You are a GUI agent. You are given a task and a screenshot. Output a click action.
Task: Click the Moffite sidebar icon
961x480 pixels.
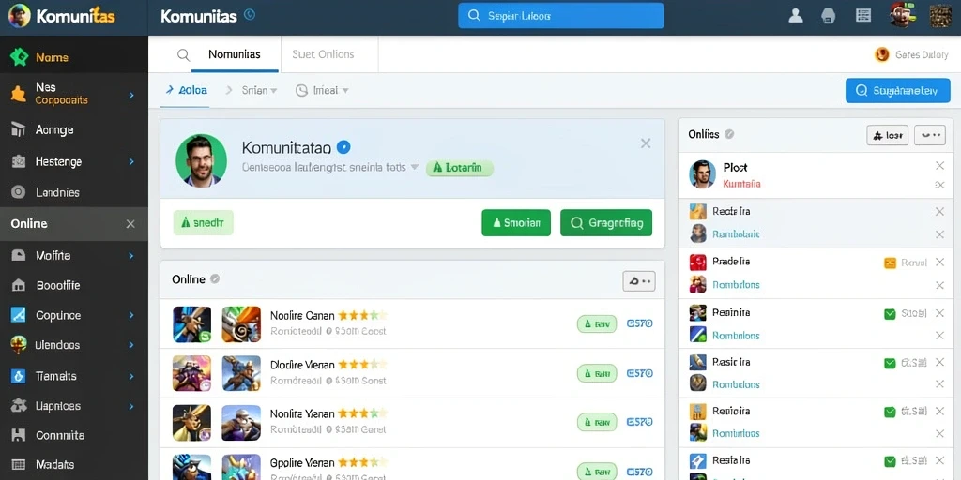[19, 255]
